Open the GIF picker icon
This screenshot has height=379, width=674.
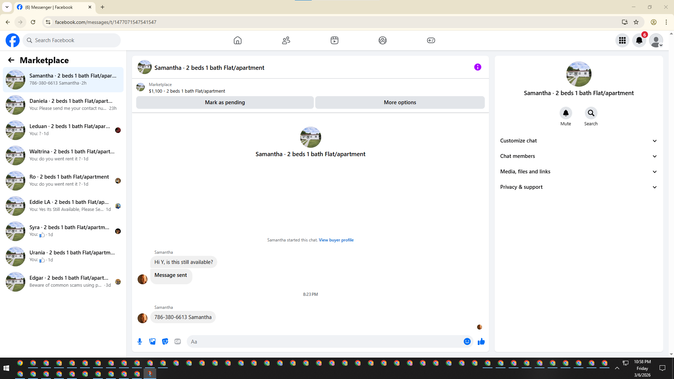coord(178,341)
